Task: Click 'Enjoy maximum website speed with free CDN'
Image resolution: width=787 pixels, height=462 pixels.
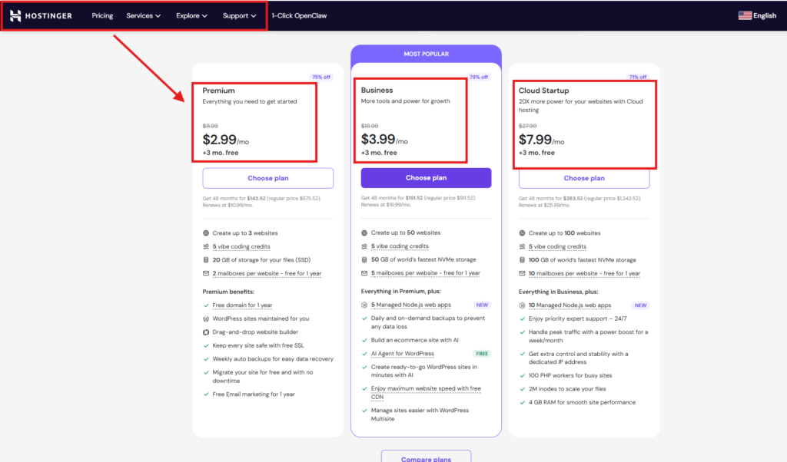Action: tap(426, 393)
